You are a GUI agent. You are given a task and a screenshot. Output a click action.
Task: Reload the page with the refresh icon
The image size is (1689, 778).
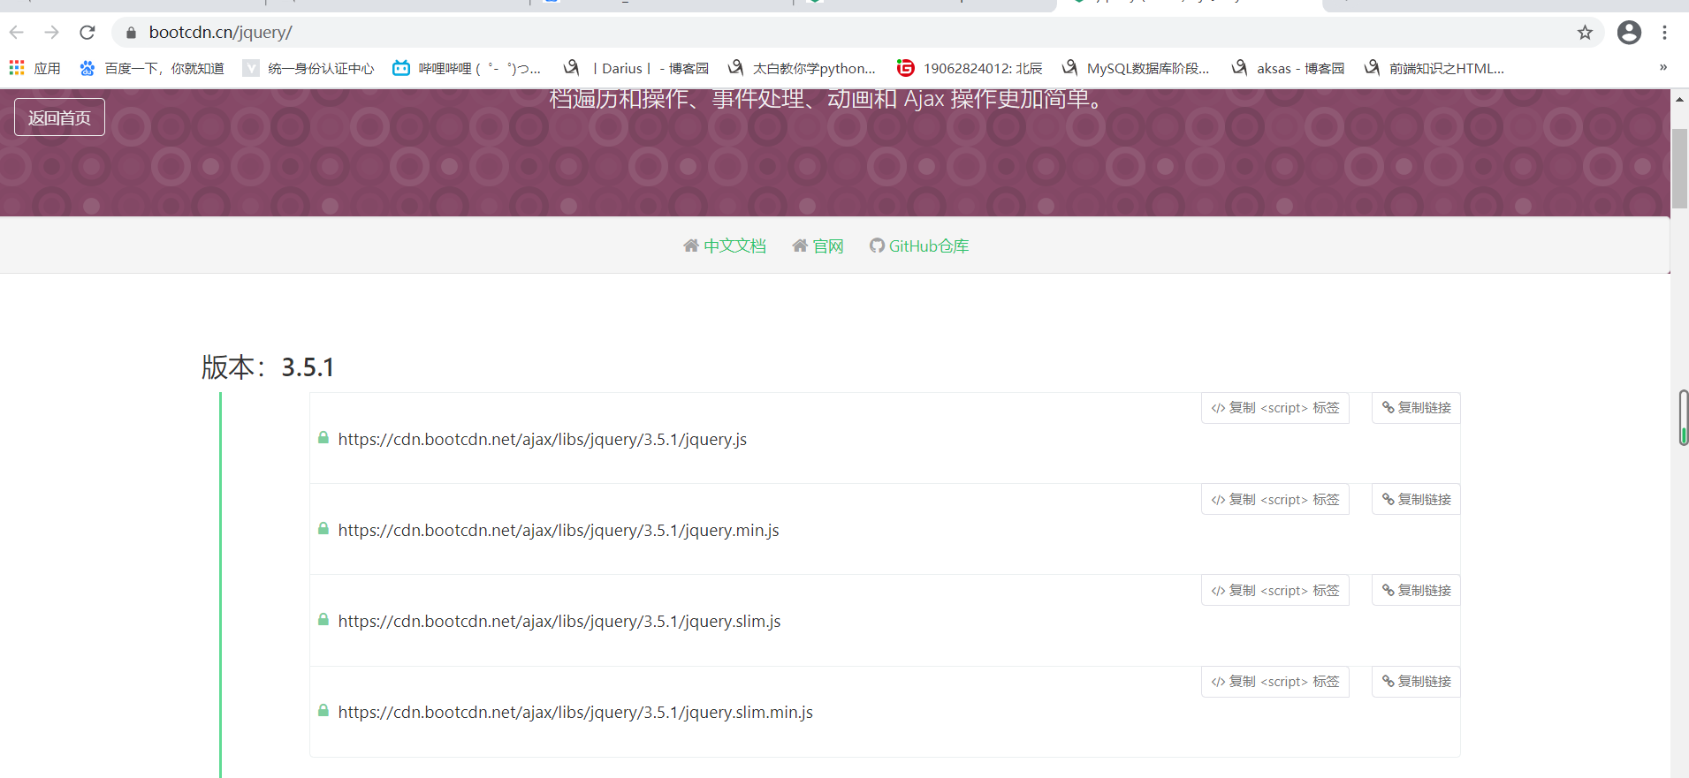coord(87,33)
